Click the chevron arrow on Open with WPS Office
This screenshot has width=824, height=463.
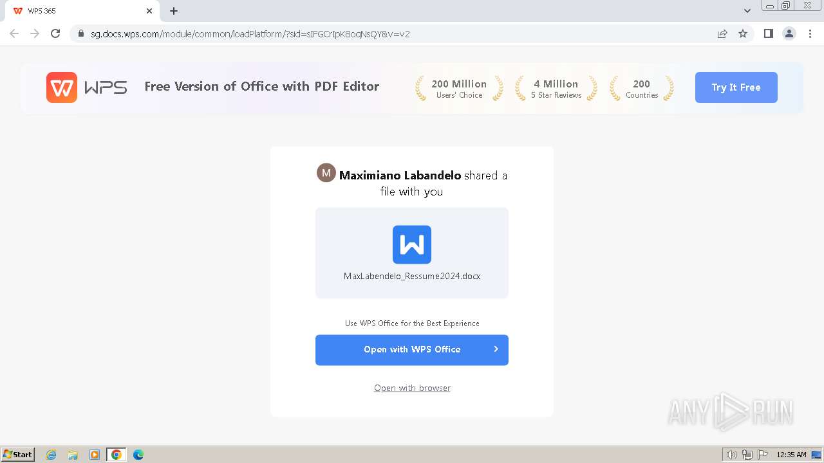click(496, 349)
